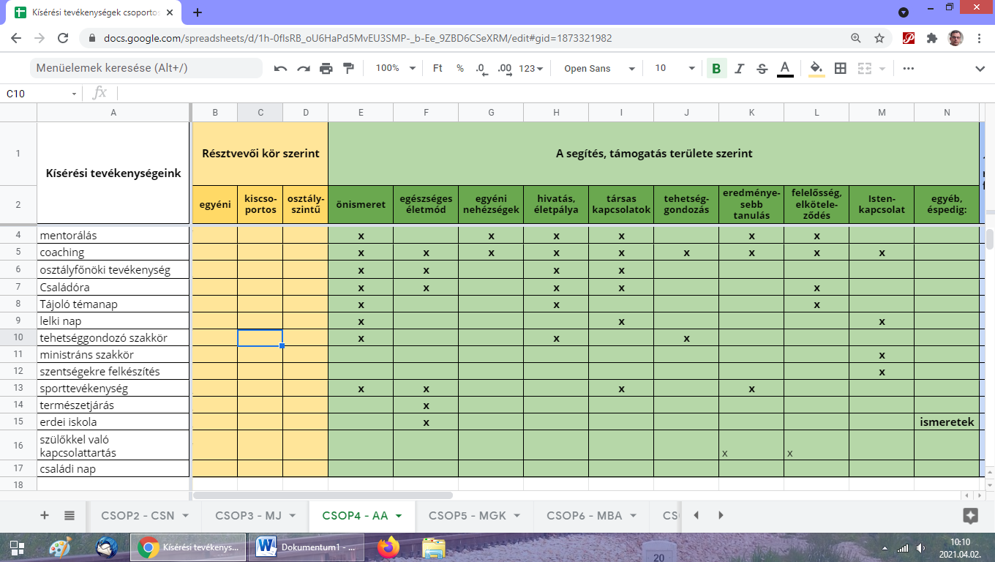Image resolution: width=995 pixels, height=562 pixels.
Task: Apply percent format button
Action: (x=460, y=68)
